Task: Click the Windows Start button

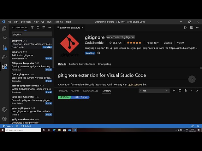Action: [2, 130]
